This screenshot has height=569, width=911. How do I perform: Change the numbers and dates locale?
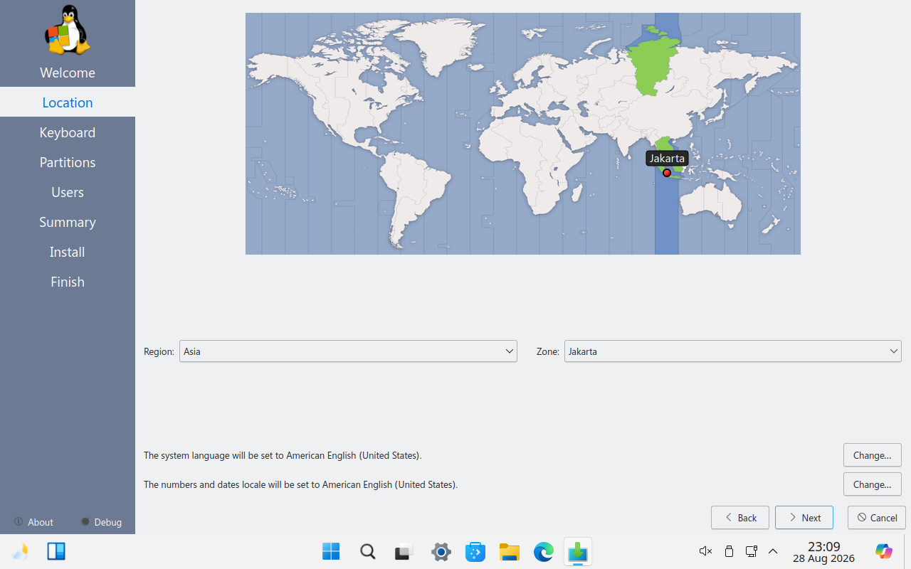pyautogui.click(x=873, y=484)
